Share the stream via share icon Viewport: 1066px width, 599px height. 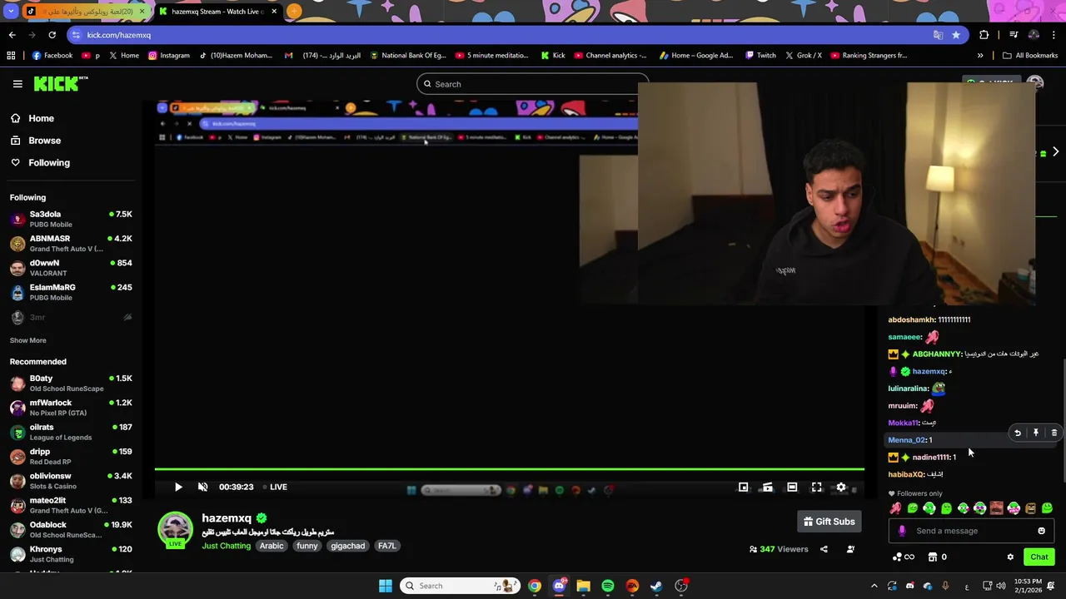pos(824,549)
